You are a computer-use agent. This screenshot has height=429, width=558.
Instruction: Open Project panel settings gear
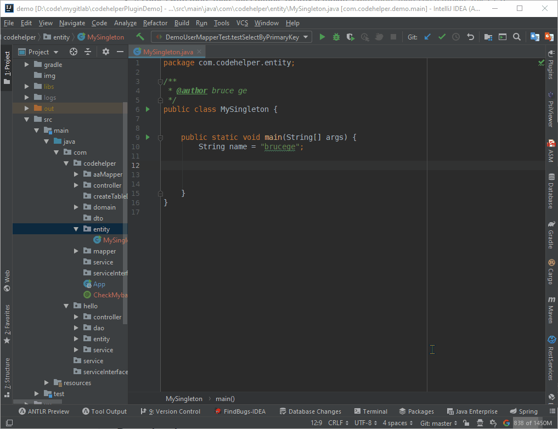(x=106, y=52)
